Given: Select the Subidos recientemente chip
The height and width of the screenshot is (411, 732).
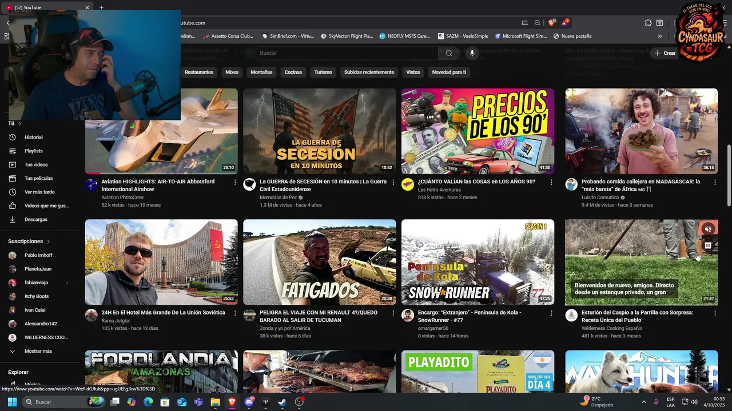Looking at the screenshot, I should (x=369, y=72).
